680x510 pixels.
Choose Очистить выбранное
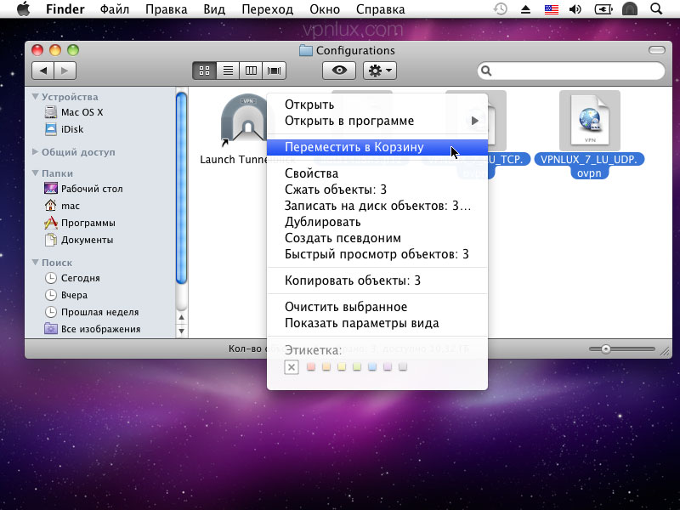(x=377, y=307)
